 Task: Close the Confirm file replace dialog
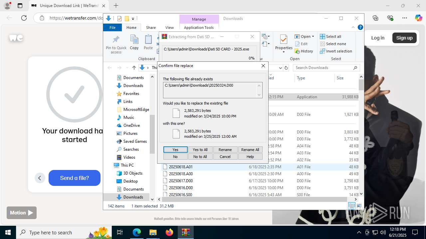point(263,66)
